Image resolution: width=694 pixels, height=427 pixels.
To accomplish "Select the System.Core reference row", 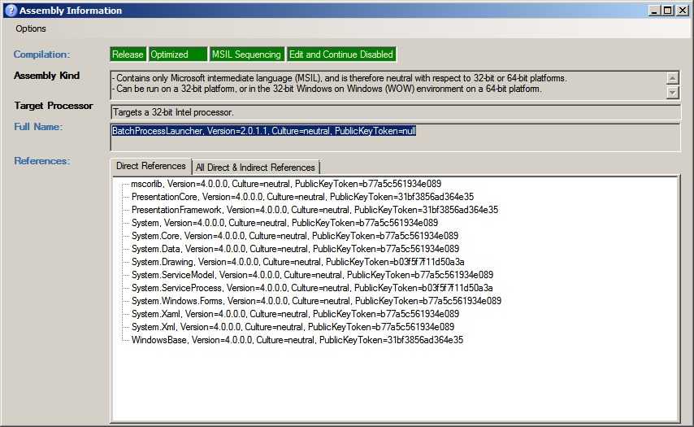I will tap(295, 236).
